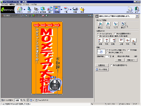Enable 枠の位置を固定する checkbox

tap(111, 65)
